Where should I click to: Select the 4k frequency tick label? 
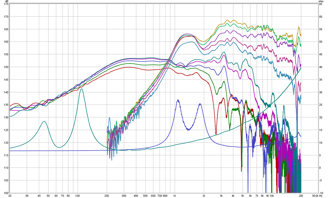[233, 196]
